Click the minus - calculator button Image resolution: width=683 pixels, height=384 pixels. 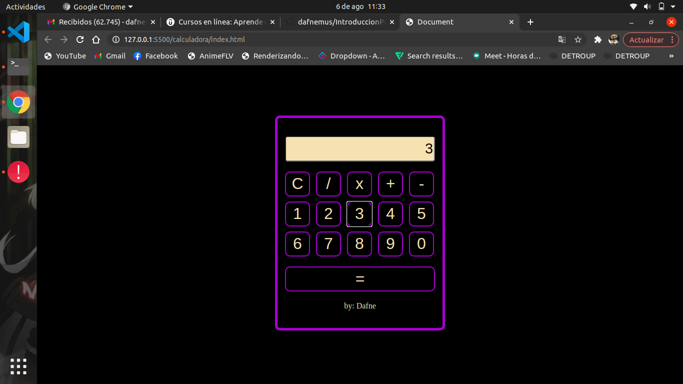pyautogui.click(x=421, y=184)
